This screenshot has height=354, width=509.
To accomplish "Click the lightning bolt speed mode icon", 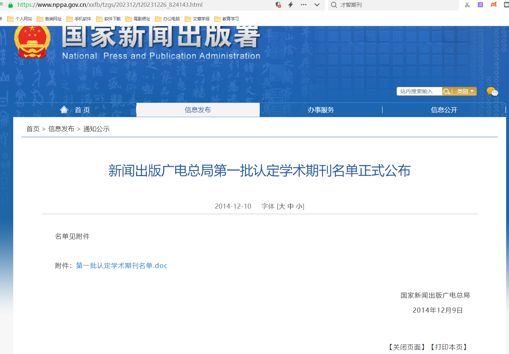I will pyautogui.click(x=291, y=5).
